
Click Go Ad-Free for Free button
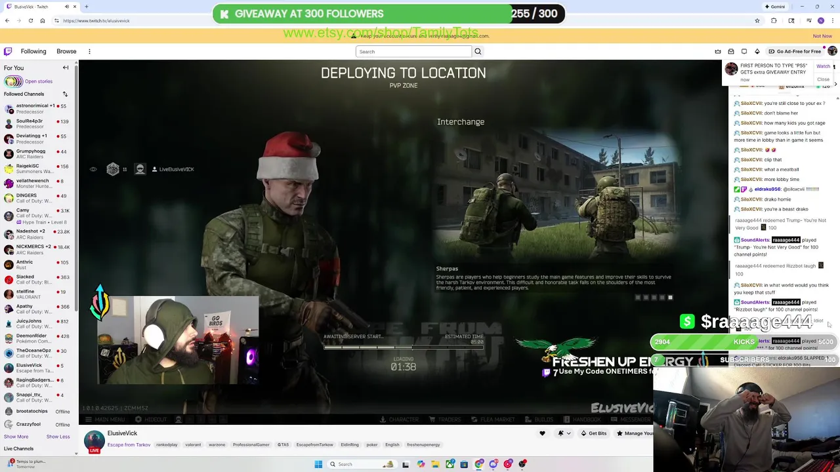tap(795, 51)
